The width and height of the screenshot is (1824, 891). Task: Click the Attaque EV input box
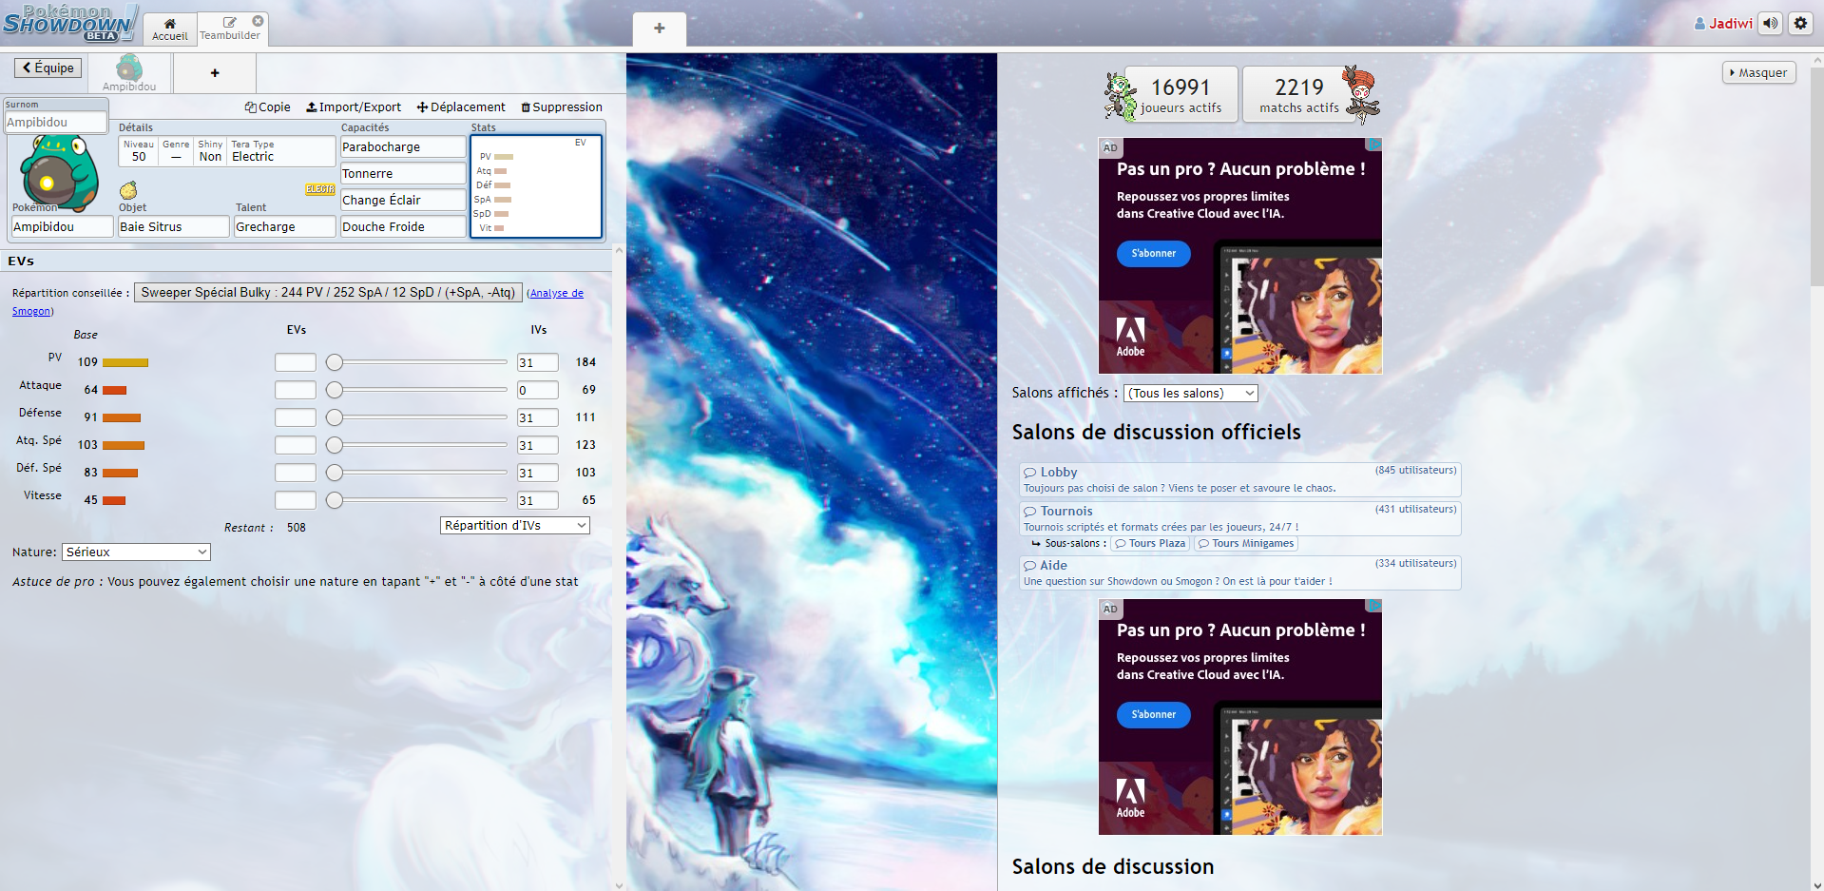click(296, 390)
